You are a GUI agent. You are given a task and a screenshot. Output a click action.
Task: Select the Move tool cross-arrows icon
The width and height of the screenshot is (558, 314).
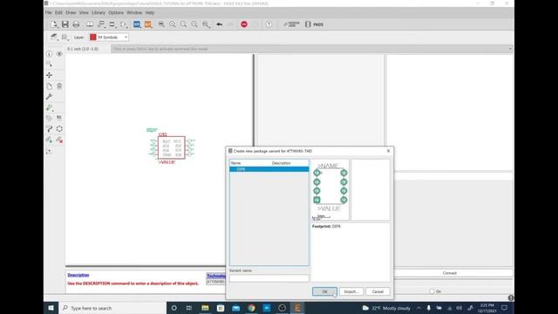[x=49, y=75]
